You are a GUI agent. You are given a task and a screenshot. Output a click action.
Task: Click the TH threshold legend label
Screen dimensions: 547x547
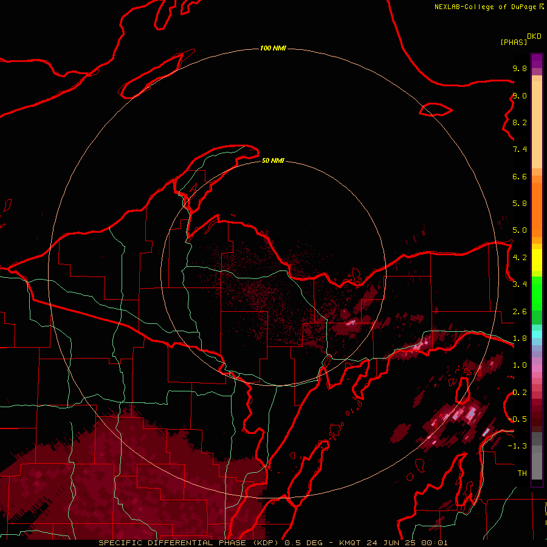(522, 473)
